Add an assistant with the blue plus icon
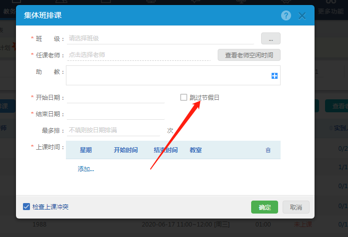The height and width of the screenshot is (237, 348). [x=275, y=76]
